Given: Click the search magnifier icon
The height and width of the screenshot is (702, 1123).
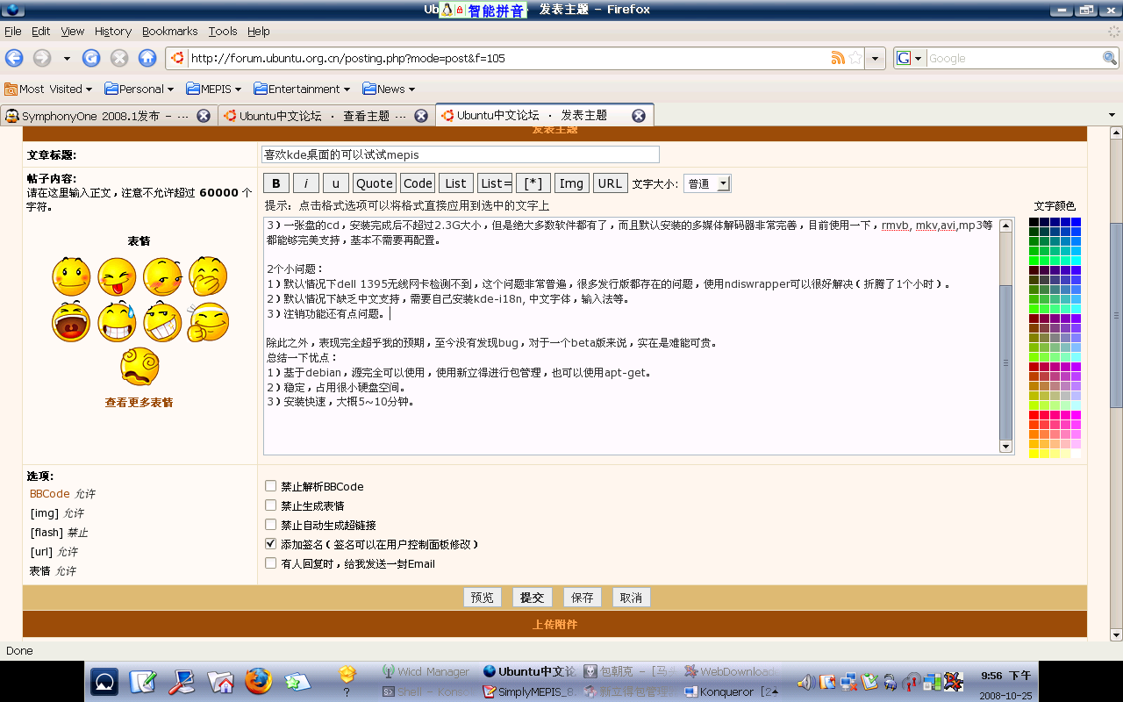Looking at the screenshot, I should click(1110, 58).
